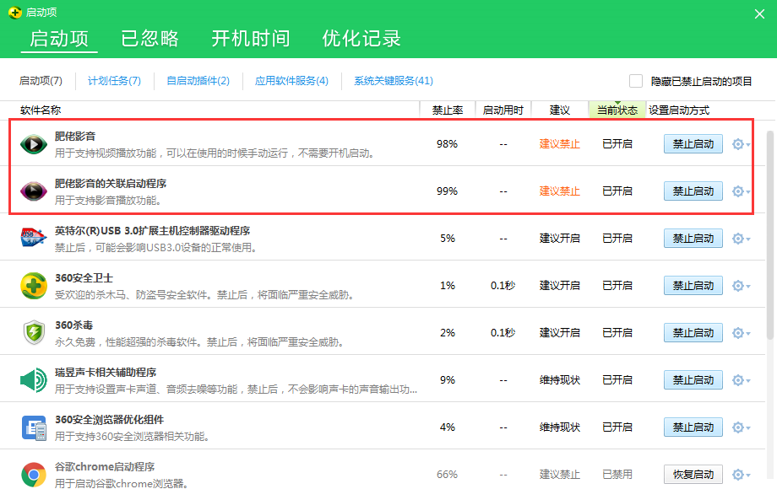Viewport: 777px width, 489px height.
Task: Click the 建议禁止 label for 肥佬影音
Action: 559,143
